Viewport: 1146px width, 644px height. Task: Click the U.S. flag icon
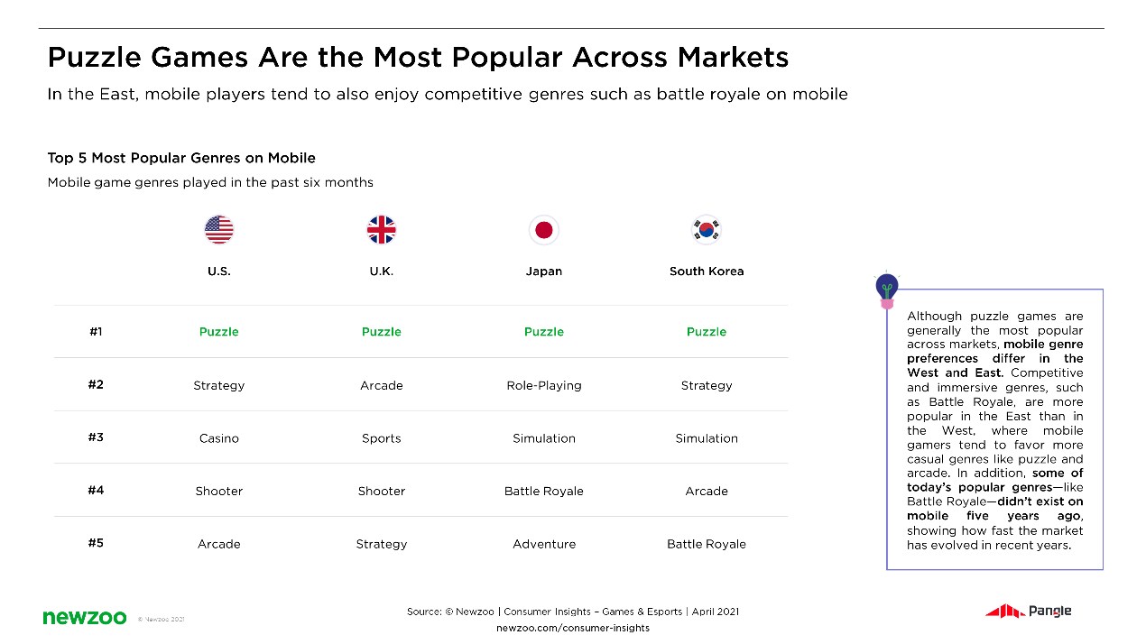click(x=219, y=230)
